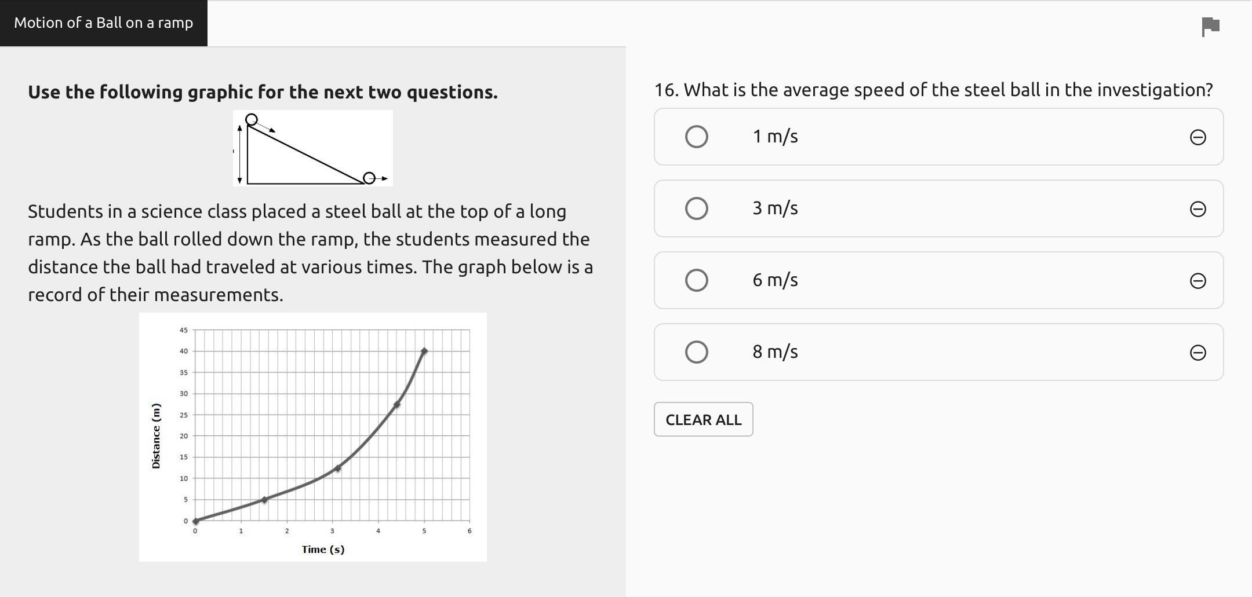Click the ball at the top of the ramp
This screenshot has height=597, width=1252.
(x=251, y=120)
